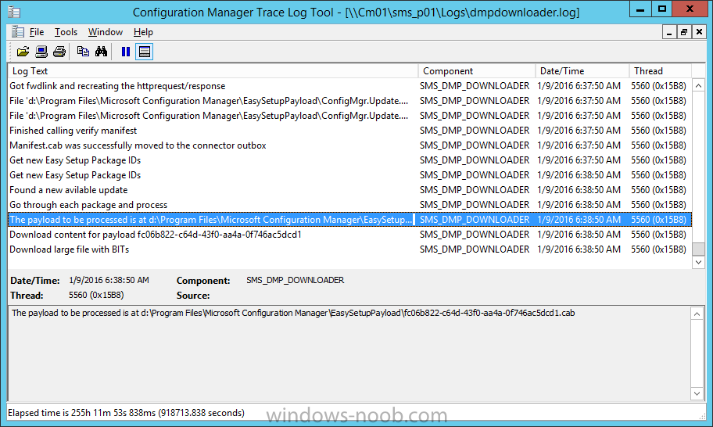
Task: Click the Find binoculars toolbar icon
Action: click(101, 52)
